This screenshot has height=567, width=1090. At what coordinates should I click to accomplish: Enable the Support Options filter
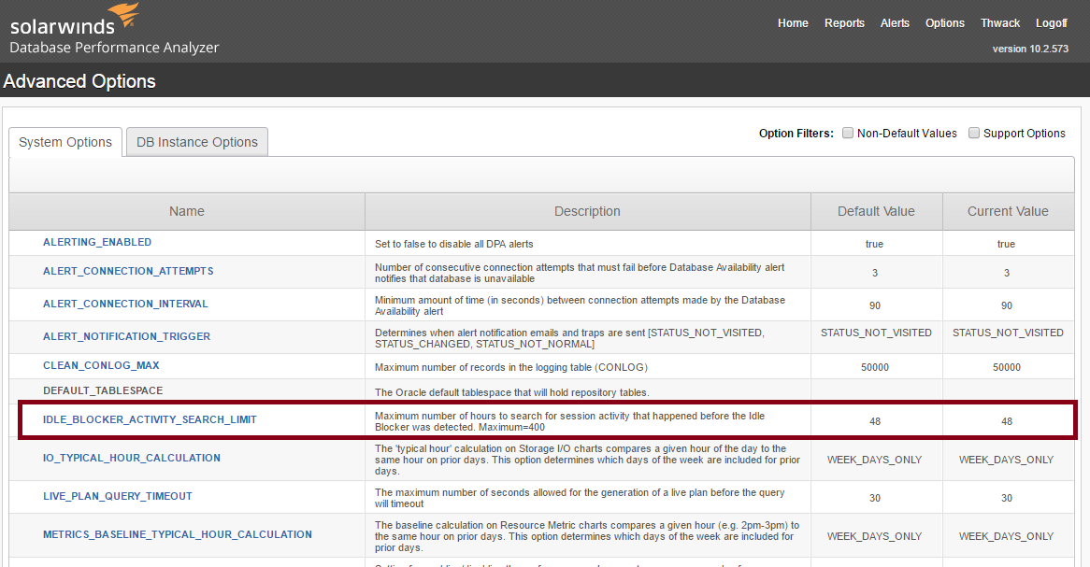pos(973,133)
